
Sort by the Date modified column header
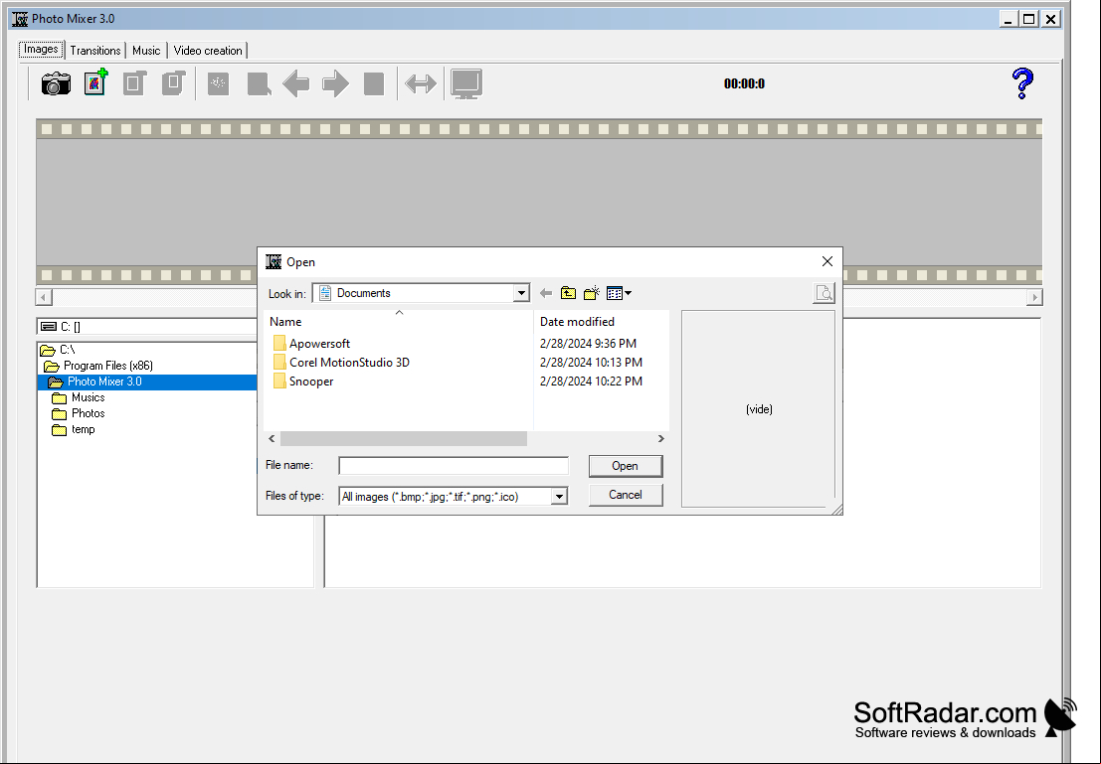click(x=602, y=321)
